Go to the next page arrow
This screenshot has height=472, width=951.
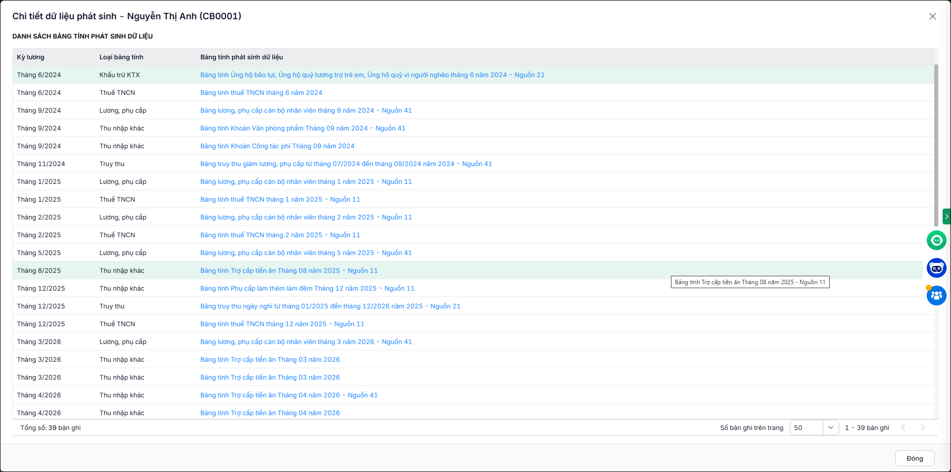(x=922, y=428)
